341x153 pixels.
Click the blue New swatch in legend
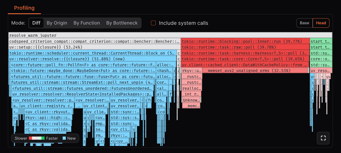[x=64, y=138]
